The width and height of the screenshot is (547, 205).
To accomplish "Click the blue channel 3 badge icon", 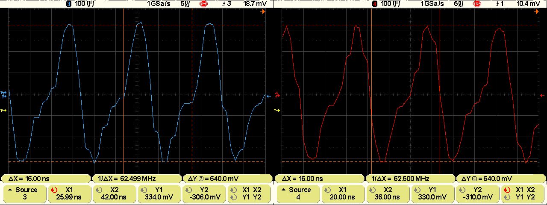I will (69, 4).
